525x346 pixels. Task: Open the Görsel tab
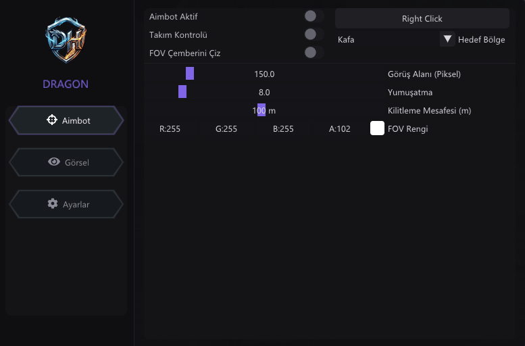[x=66, y=162]
